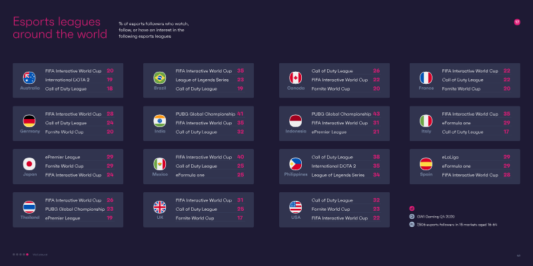Click the Australia flag icon
Screen dimensions: 533x266
pos(29,78)
